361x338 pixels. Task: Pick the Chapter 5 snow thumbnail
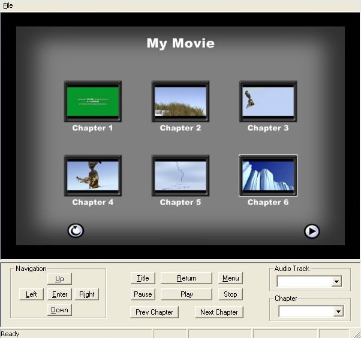[180, 176]
